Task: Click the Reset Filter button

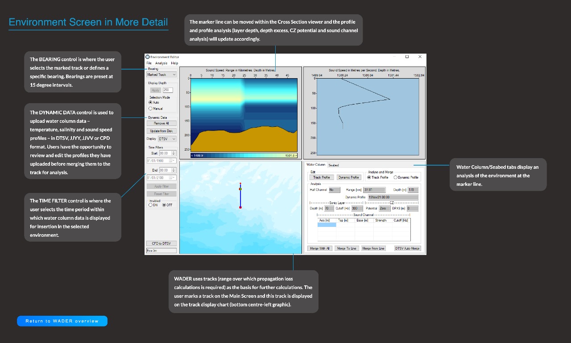Action: (161, 194)
